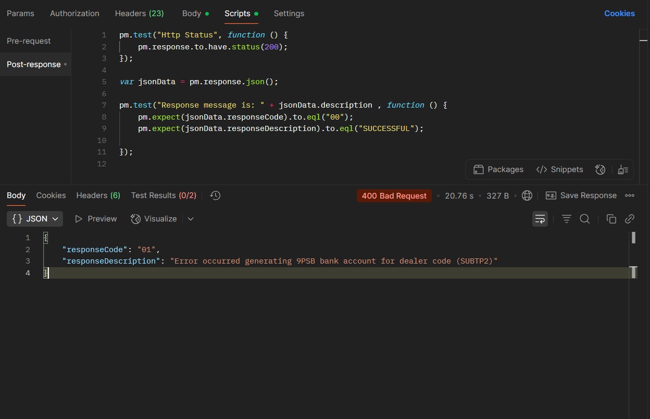Image resolution: width=650 pixels, height=419 pixels.
Task: Click the script beautify broom icon
Action: [x=622, y=169]
